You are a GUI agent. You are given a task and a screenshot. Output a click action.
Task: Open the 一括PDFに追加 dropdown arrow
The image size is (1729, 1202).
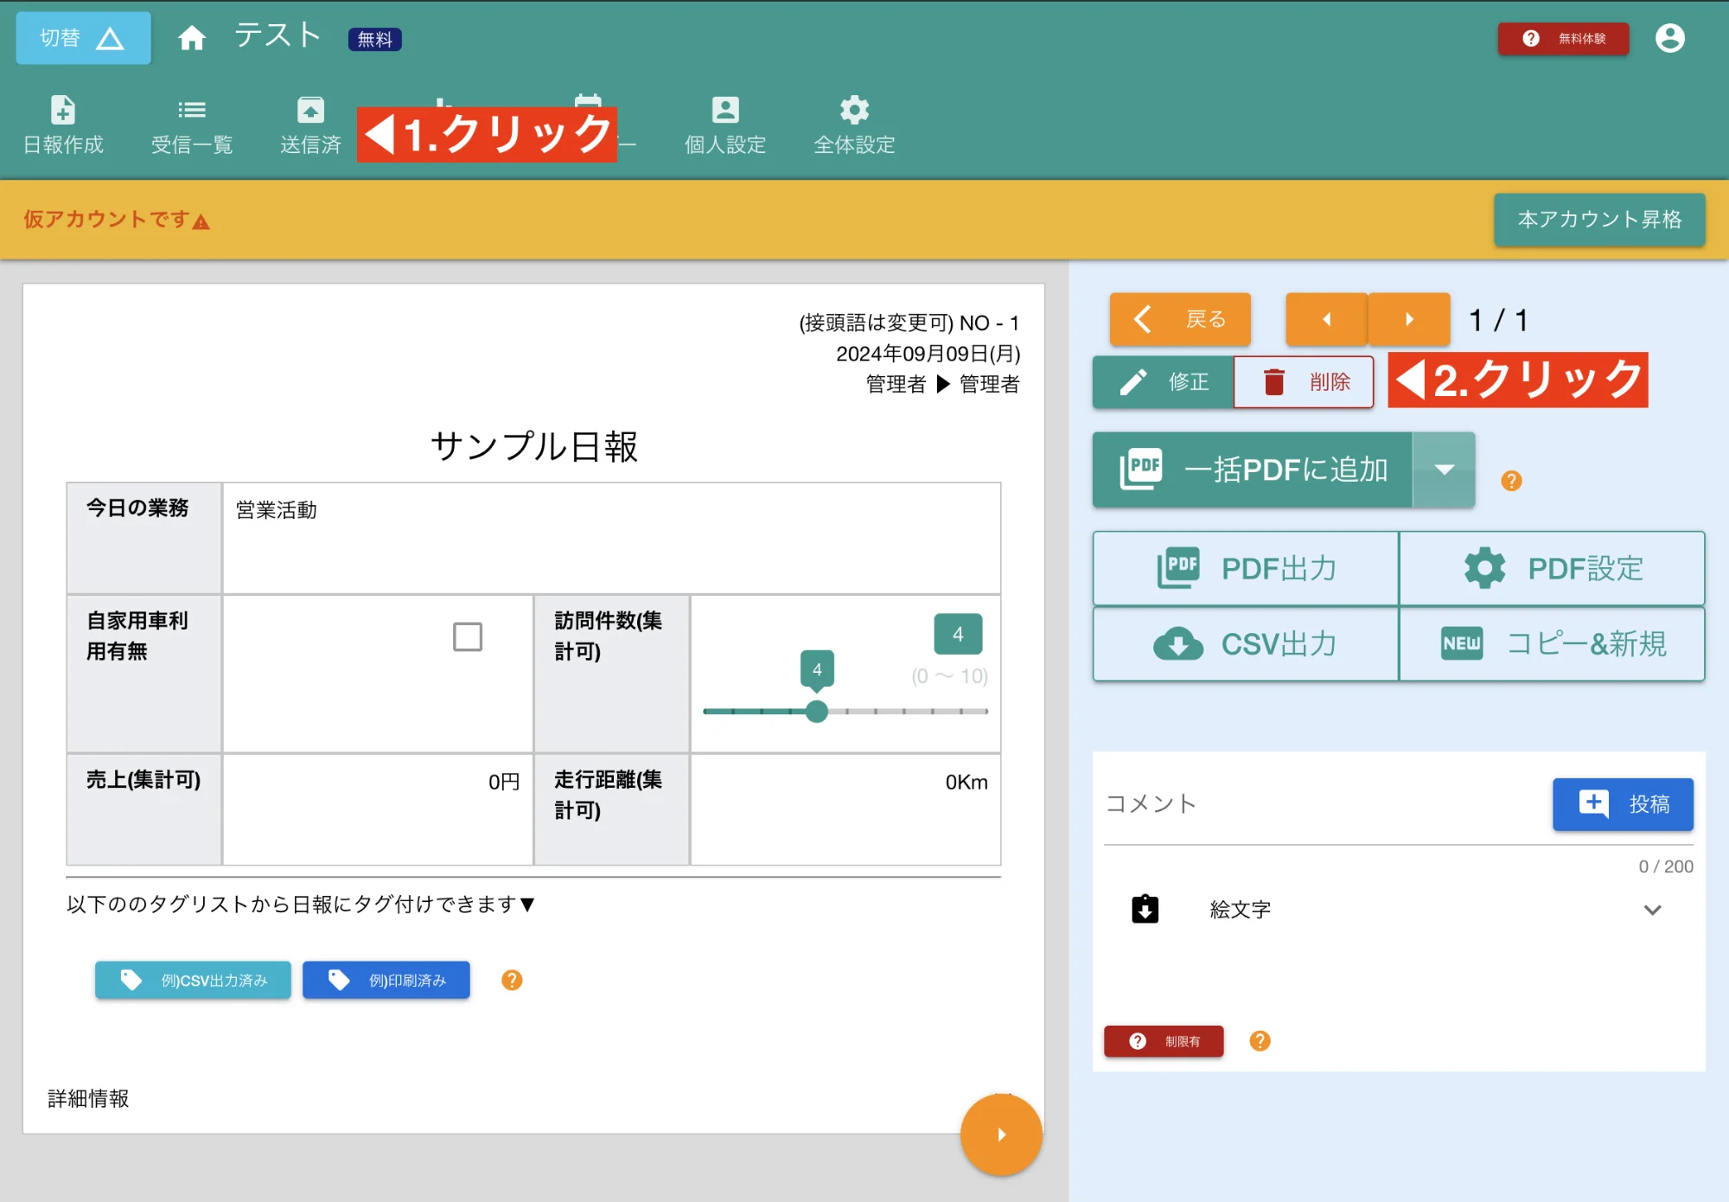[x=1444, y=470]
